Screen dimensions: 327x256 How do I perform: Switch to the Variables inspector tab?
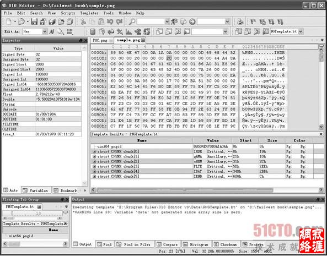point(36,190)
